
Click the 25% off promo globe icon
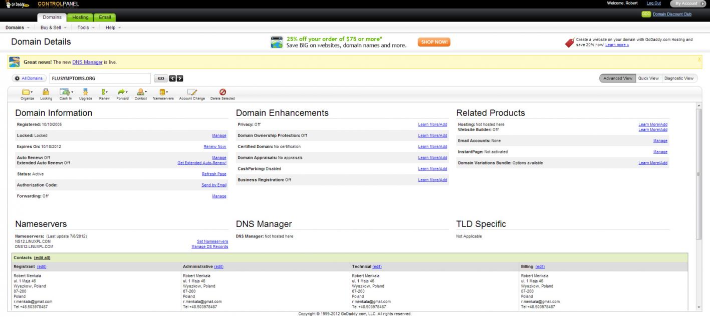[x=277, y=42]
